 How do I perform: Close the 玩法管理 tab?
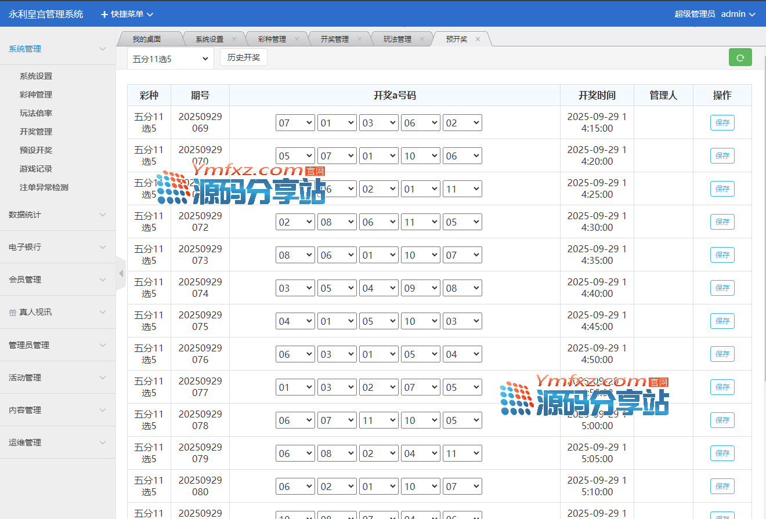click(422, 39)
